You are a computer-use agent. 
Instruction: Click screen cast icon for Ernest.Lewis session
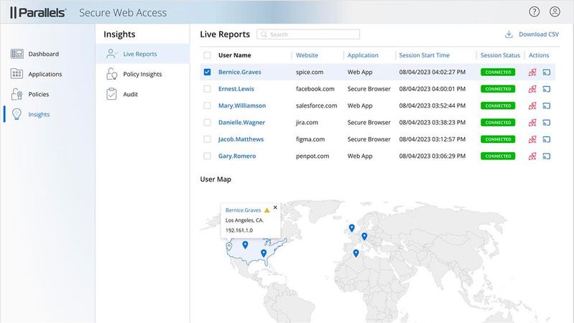tap(546, 89)
